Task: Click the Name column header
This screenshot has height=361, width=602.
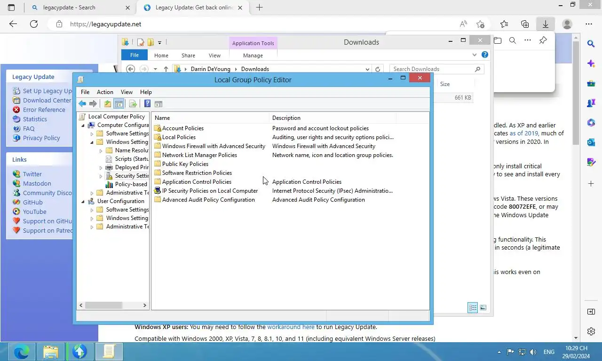Action: pyautogui.click(x=210, y=118)
